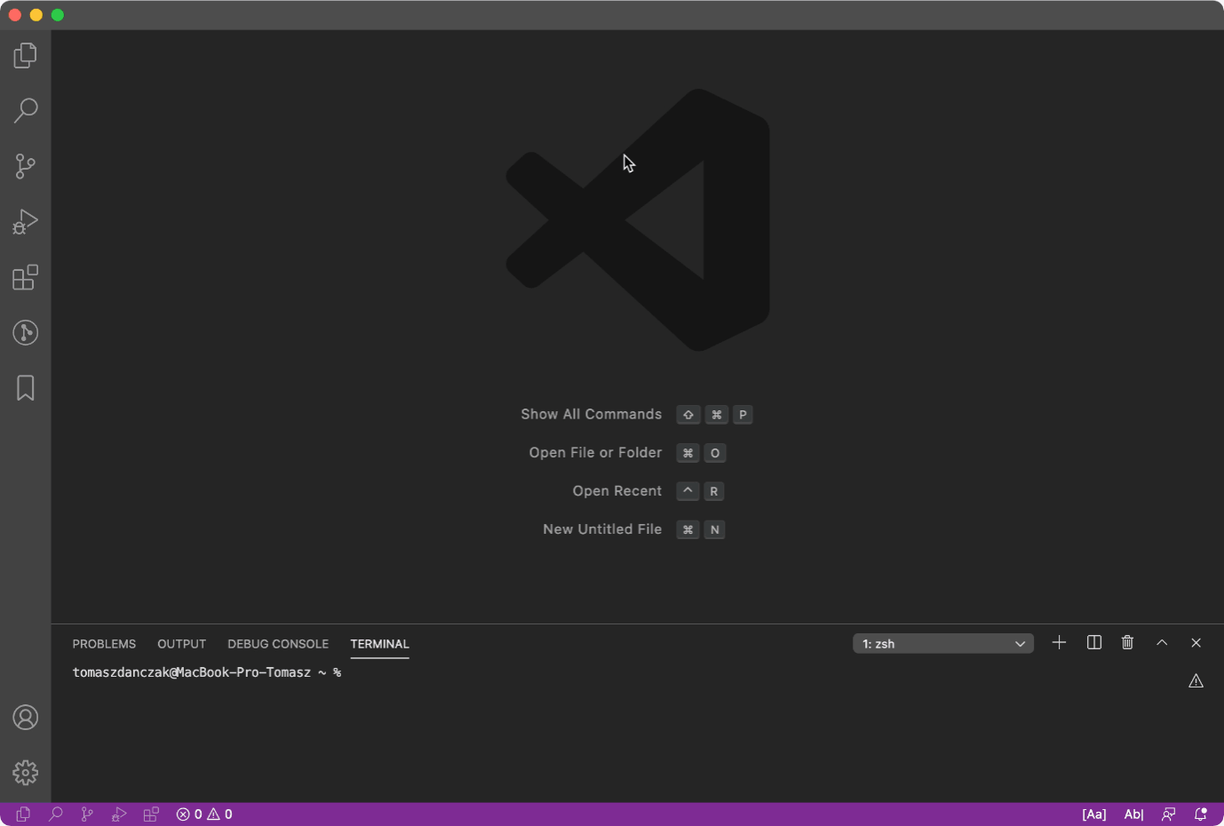Select the TERMINAL tab

click(379, 644)
